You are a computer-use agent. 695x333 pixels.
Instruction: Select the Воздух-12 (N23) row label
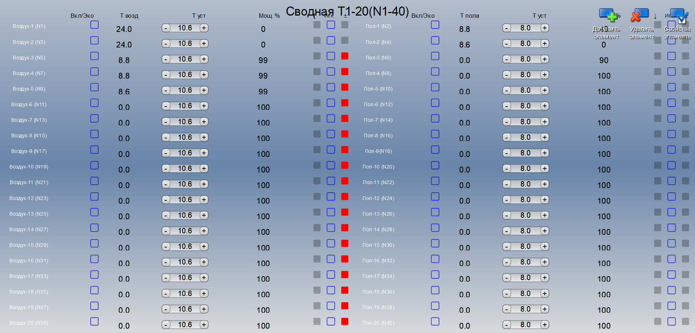29,198
